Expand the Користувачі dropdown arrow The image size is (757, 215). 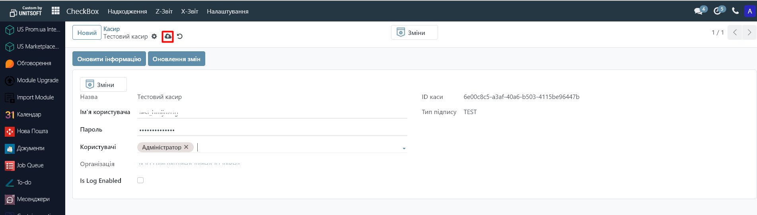[404, 148]
